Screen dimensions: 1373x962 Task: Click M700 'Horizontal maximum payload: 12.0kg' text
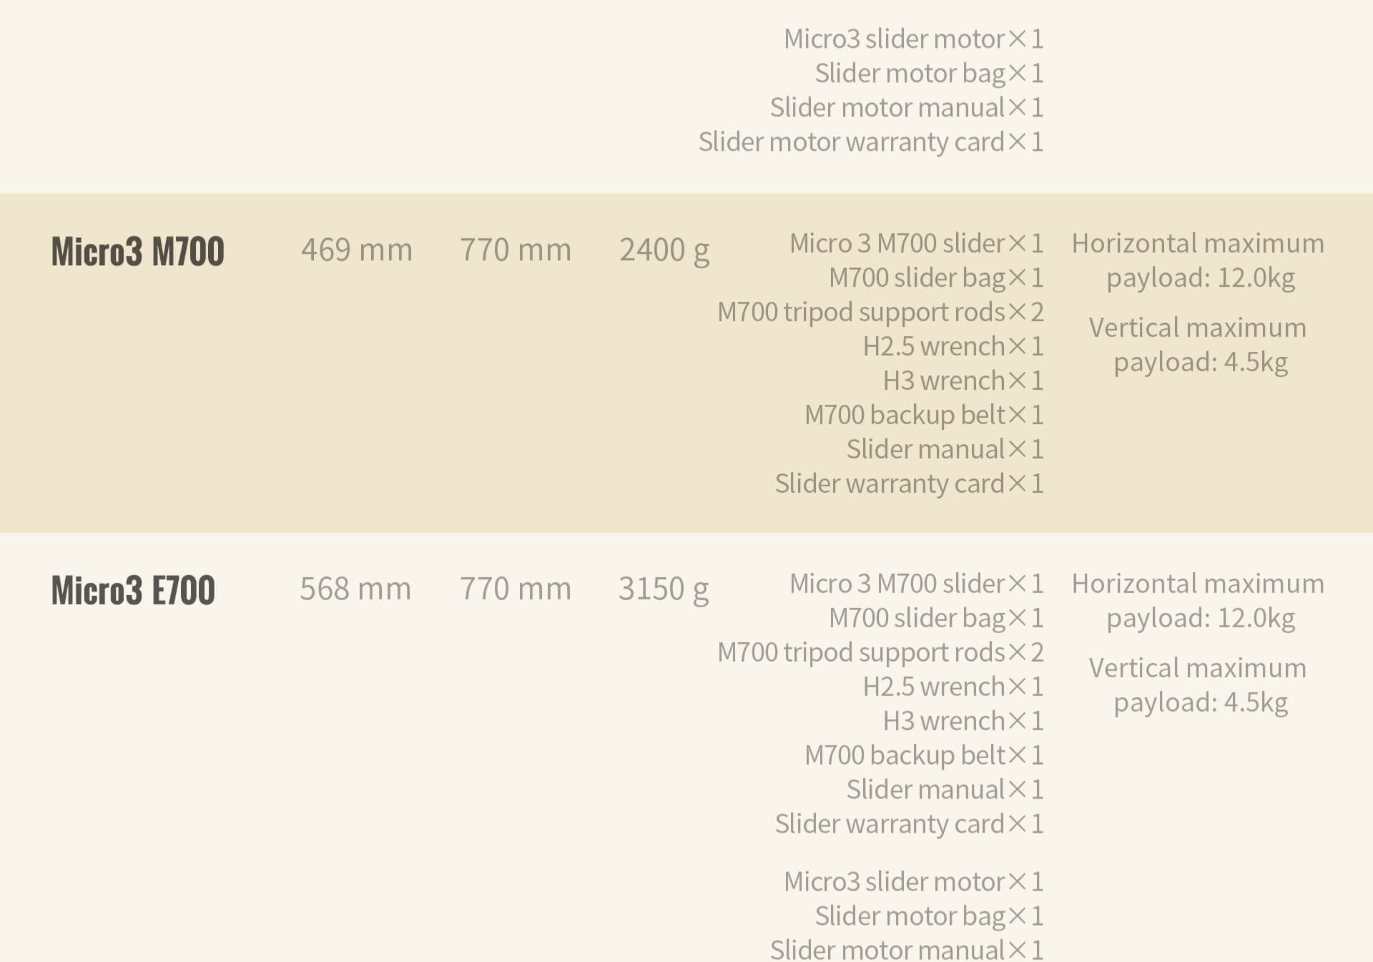(1199, 260)
